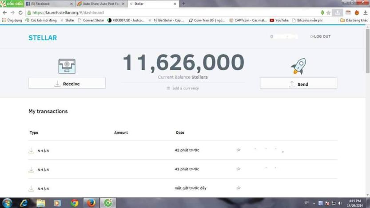Image resolution: width=370 pixels, height=208 pixels.
Task: Click the 11,626,000 balance figure
Action: 183,62
